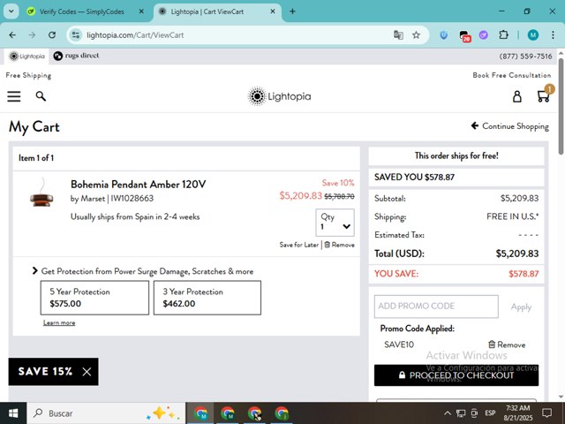Select the Lightopia brand tab

(26, 57)
